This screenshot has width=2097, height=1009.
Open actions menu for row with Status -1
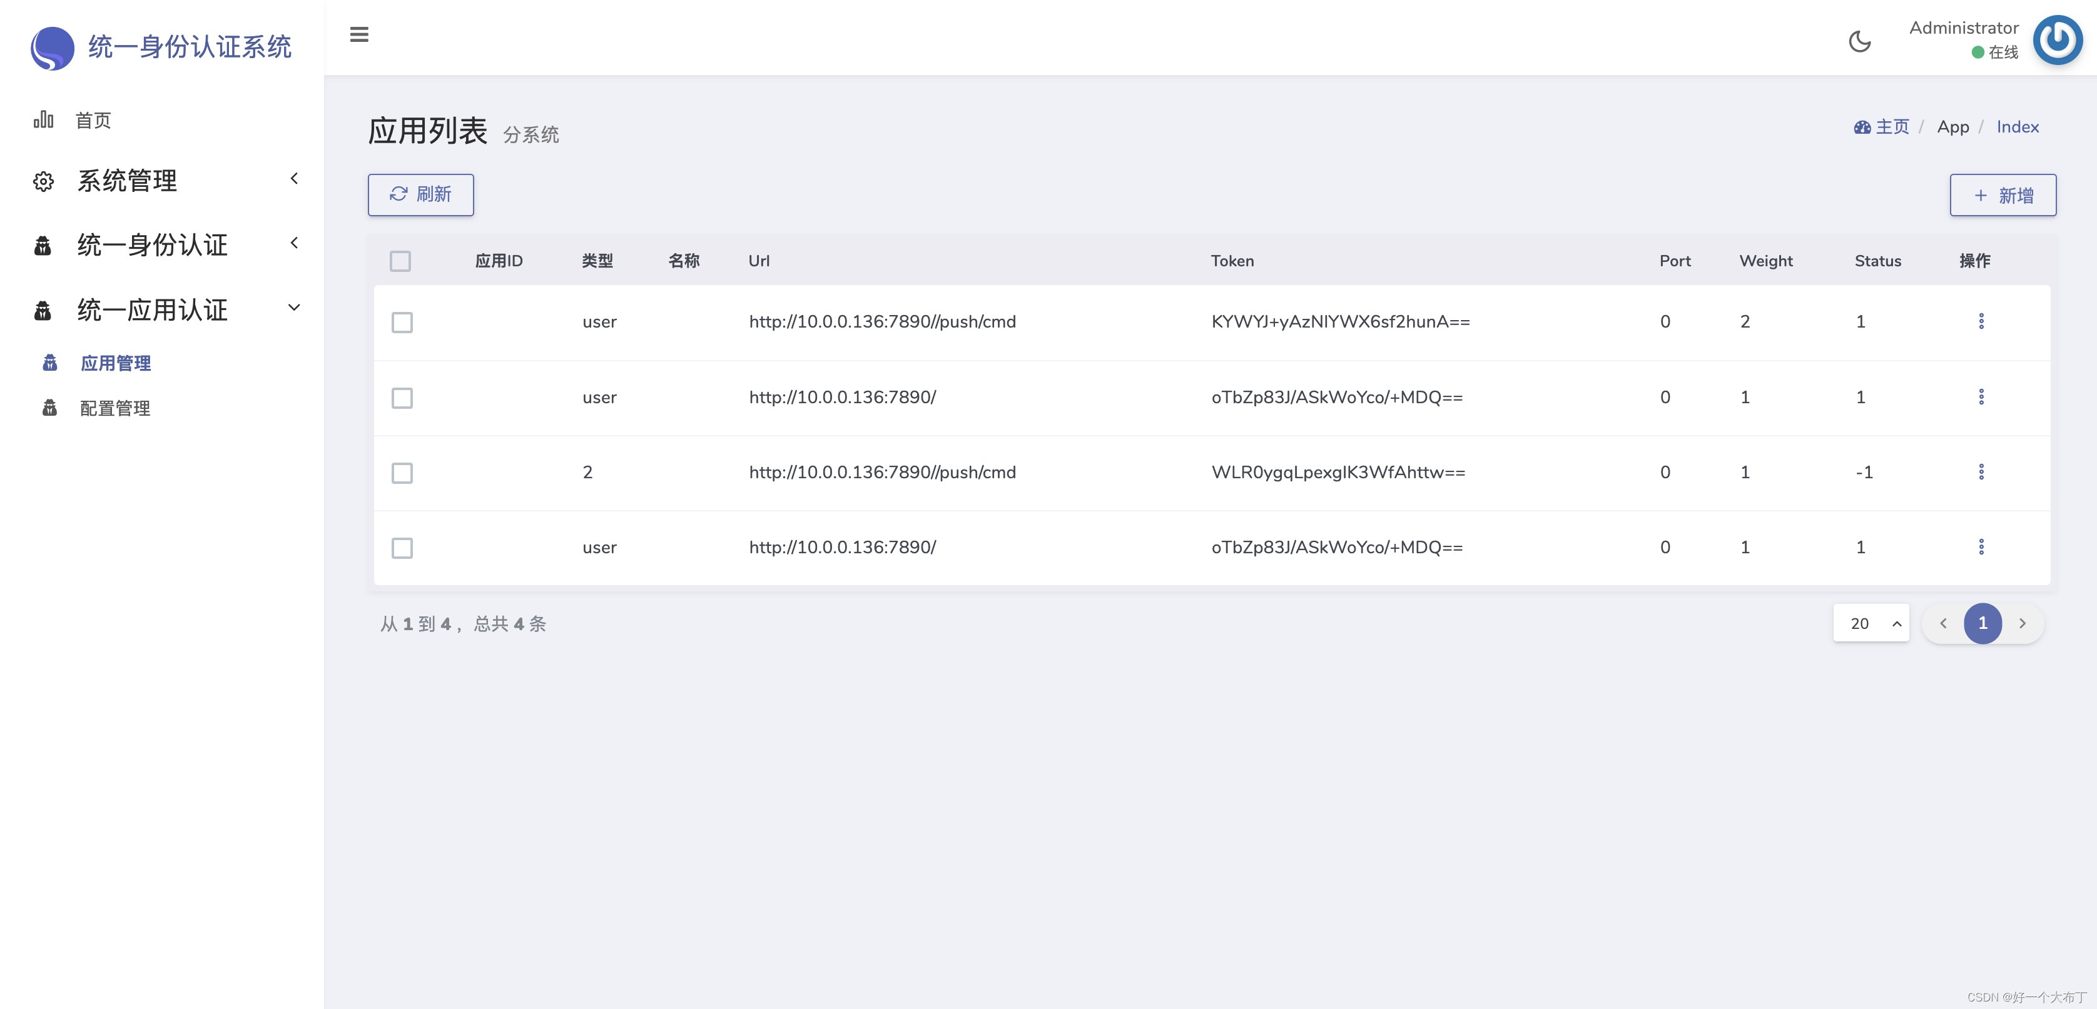coord(1981,471)
